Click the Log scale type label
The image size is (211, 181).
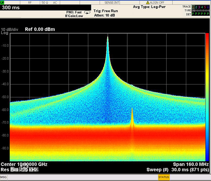coord(4,33)
